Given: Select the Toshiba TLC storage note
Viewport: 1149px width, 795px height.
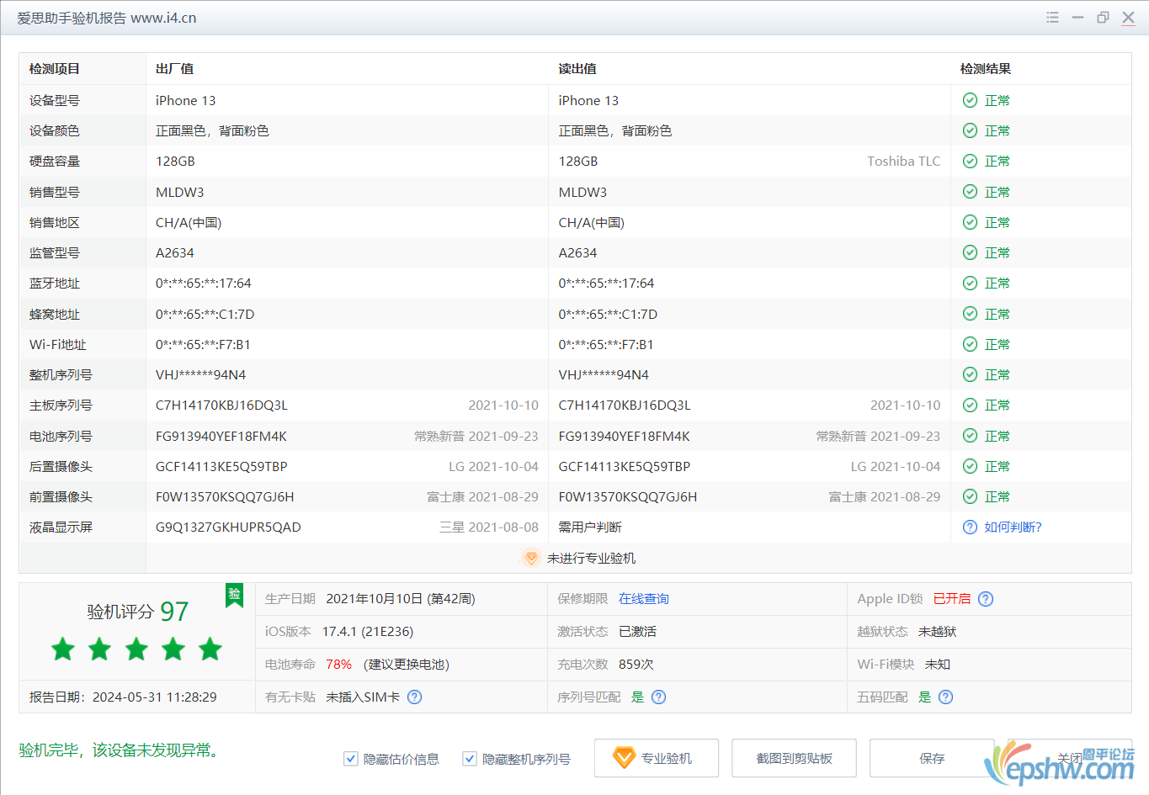Looking at the screenshot, I should pyautogui.click(x=904, y=161).
